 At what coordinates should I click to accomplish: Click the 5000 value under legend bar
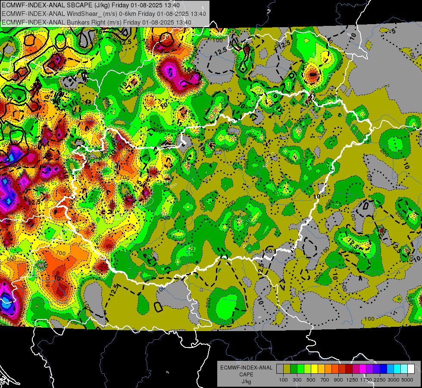click(x=407, y=380)
